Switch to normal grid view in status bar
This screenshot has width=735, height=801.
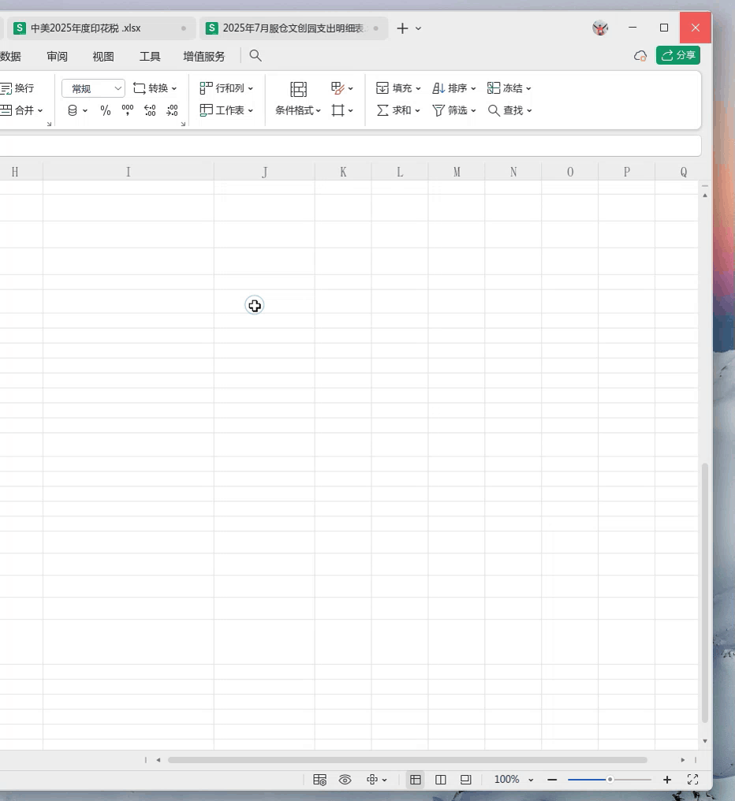(x=416, y=780)
